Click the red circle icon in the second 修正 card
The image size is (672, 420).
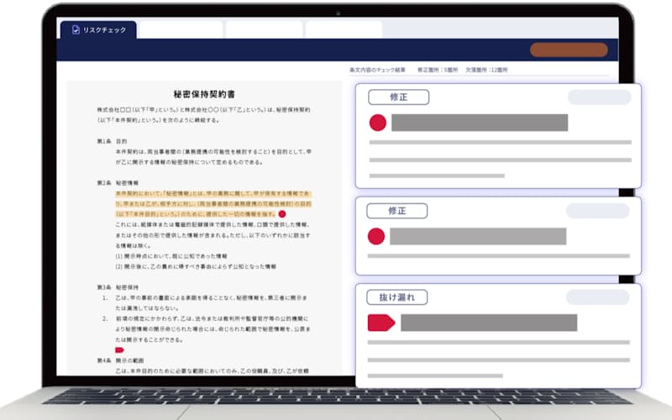377,236
